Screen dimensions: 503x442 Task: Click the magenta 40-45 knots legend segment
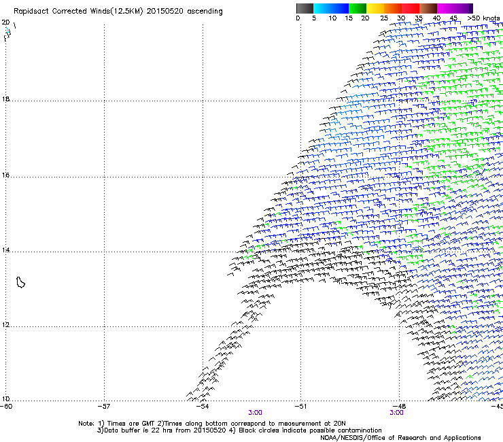pyautogui.click(x=446, y=8)
